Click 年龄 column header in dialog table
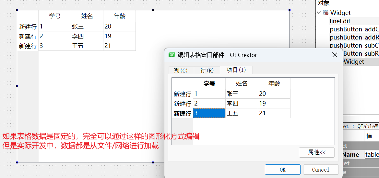 pos(274,83)
